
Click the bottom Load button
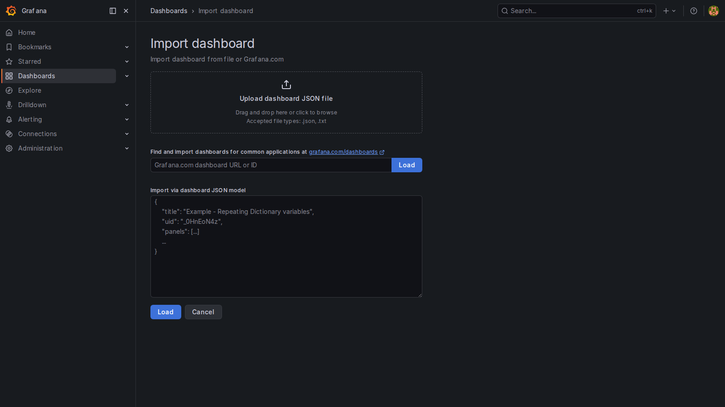(166, 312)
